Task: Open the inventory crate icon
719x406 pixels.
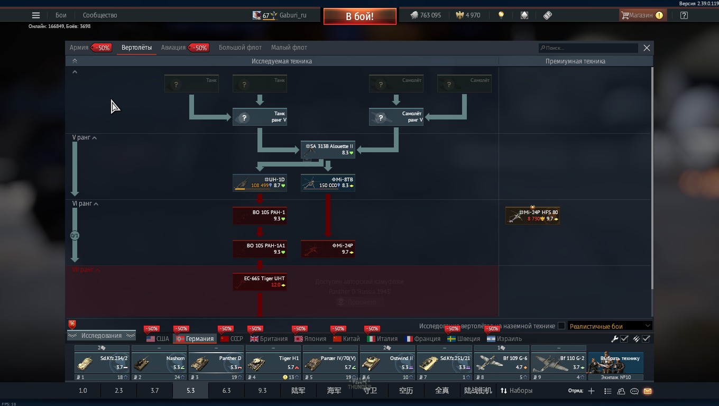Action: tap(524, 15)
